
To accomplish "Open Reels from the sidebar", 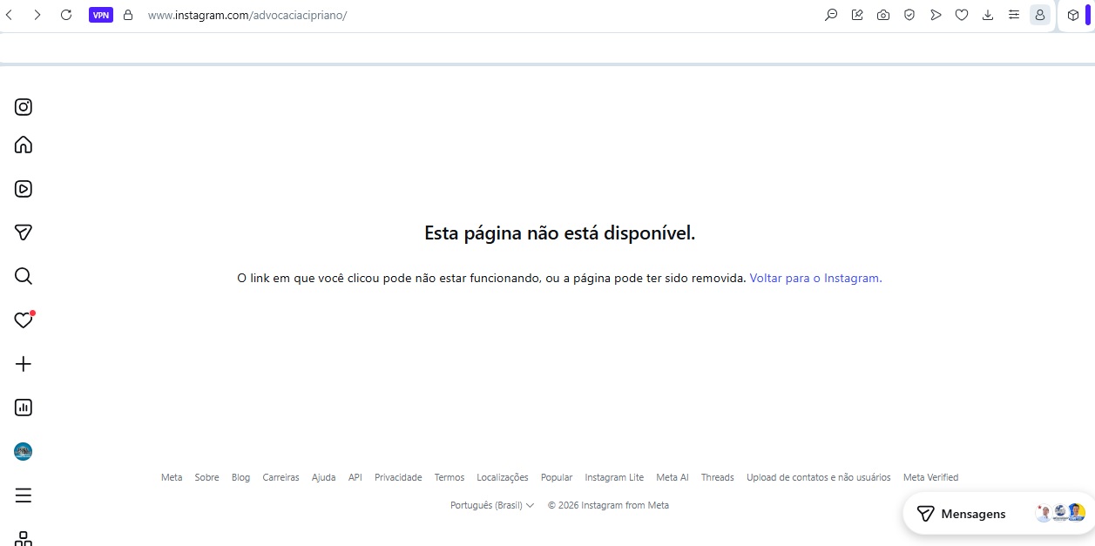I will pyautogui.click(x=24, y=189).
